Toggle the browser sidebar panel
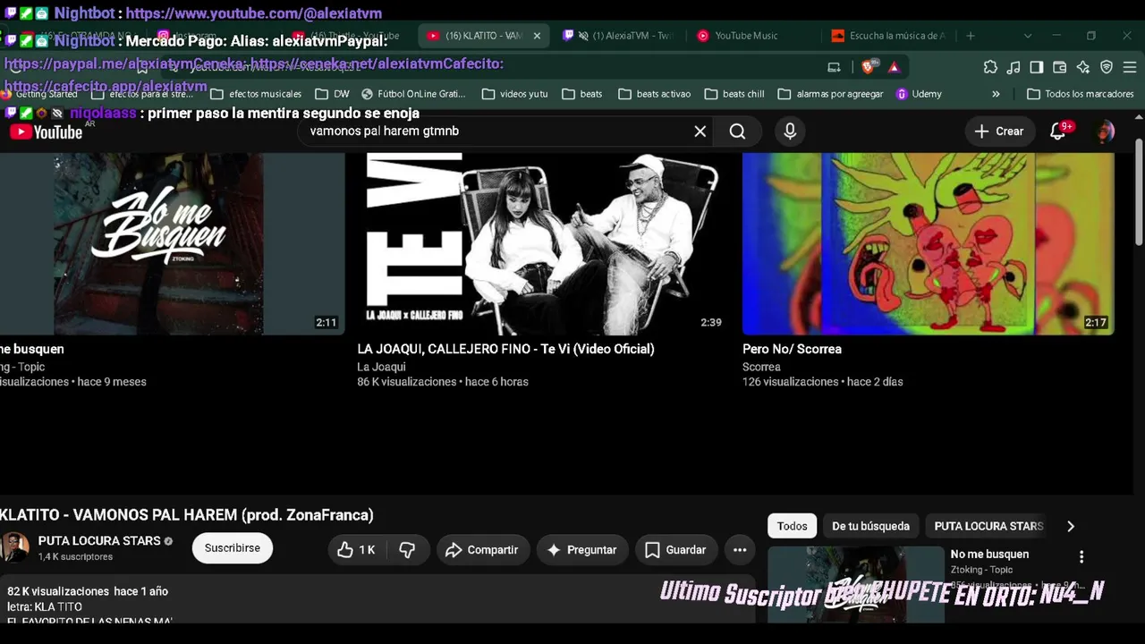This screenshot has height=644, width=1145. point(1037,67)
